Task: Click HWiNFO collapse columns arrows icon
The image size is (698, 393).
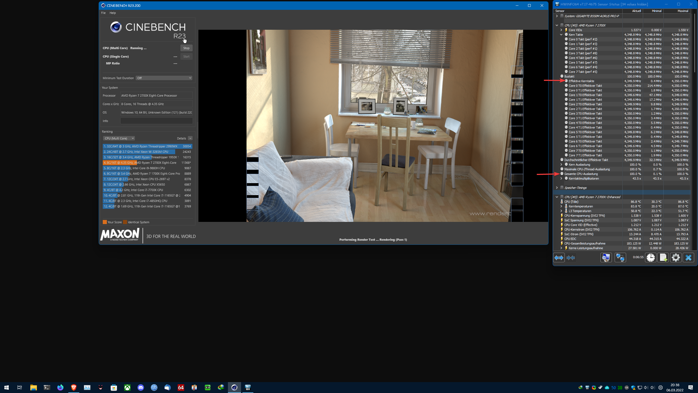Action: coord(571,258)
